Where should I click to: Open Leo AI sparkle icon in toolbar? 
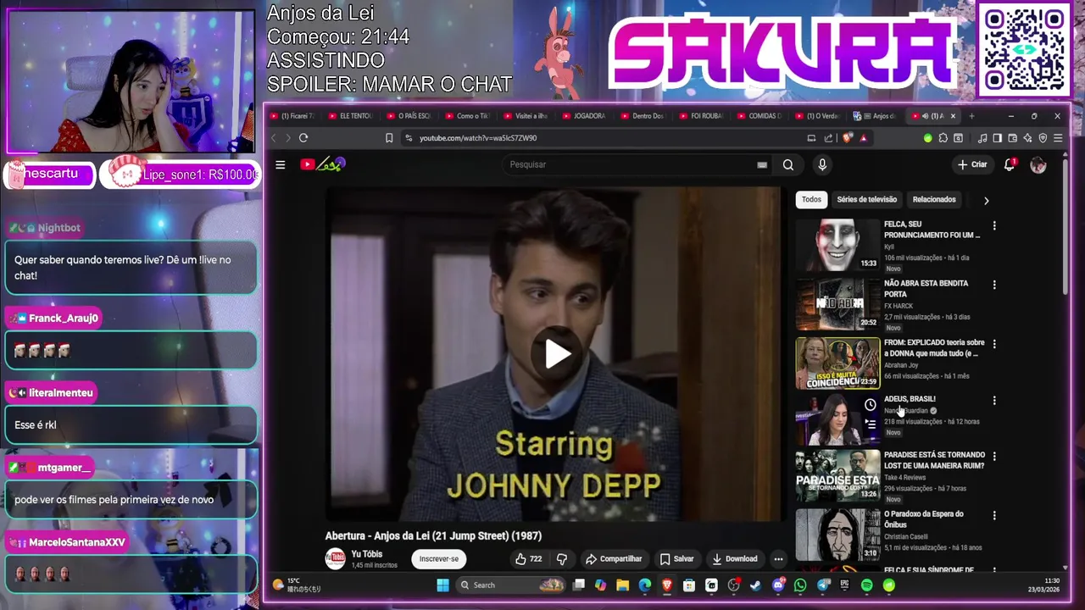[1027, 138]
